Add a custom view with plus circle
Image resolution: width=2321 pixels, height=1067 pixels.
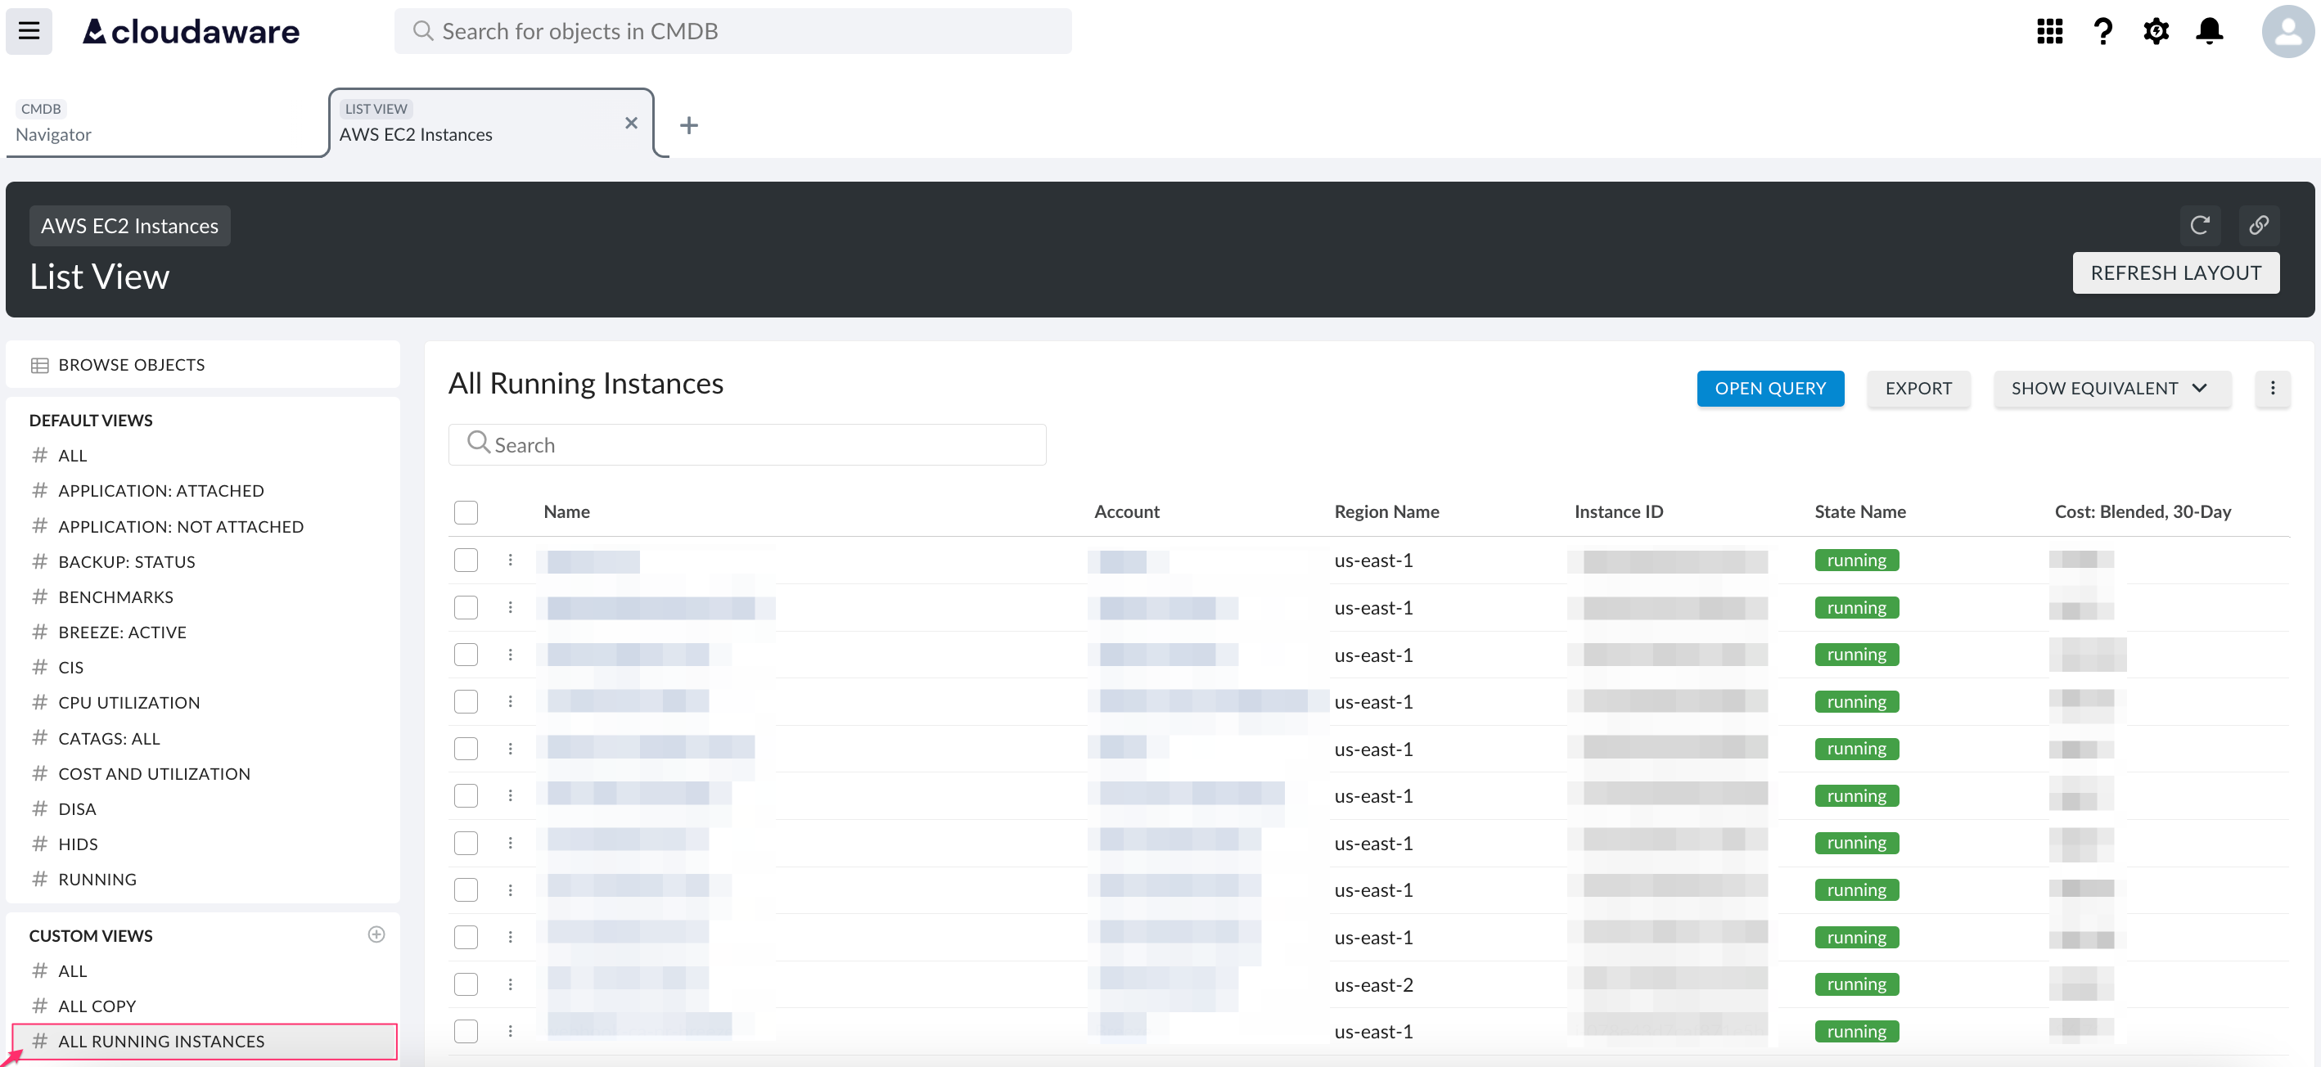[376, 934]
